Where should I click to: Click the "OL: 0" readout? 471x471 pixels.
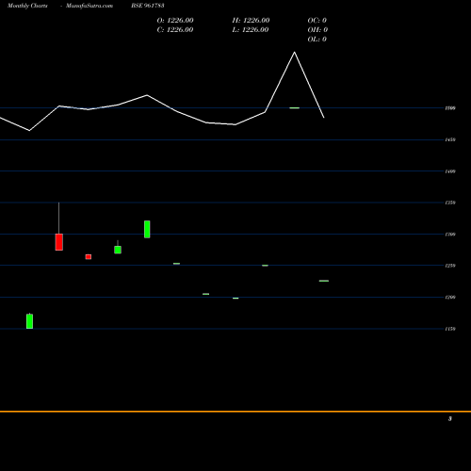[317, 40]
